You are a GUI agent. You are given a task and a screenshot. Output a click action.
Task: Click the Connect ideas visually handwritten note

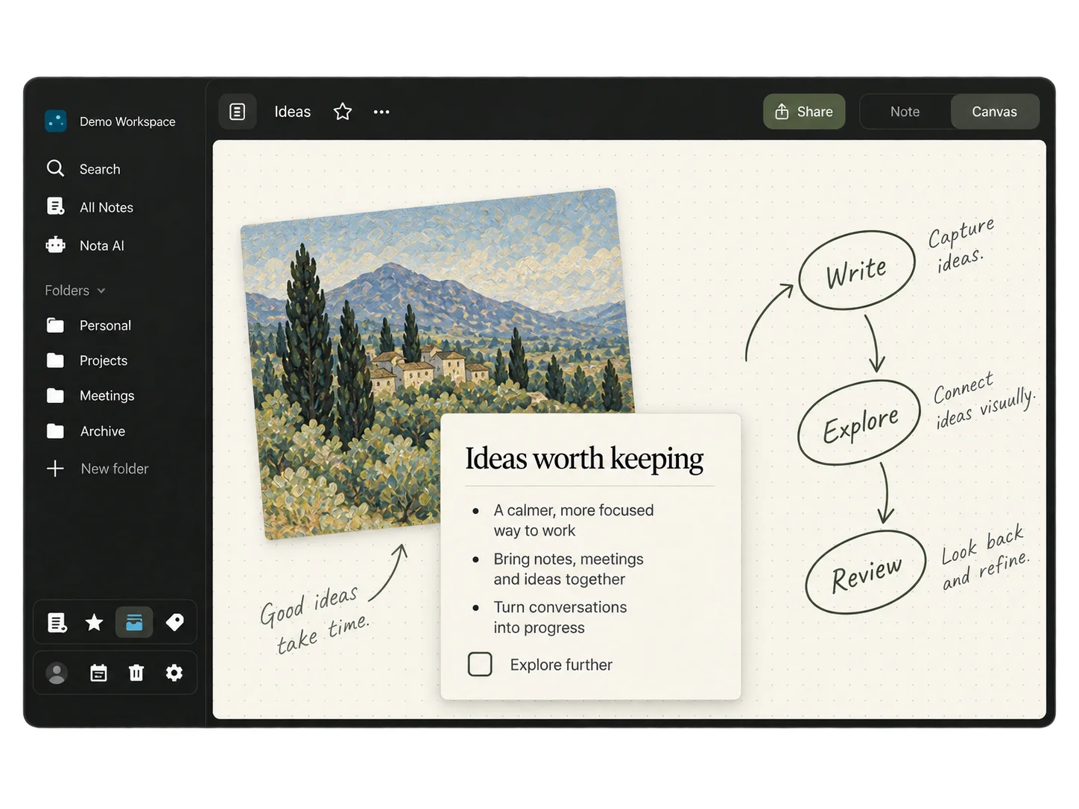pos(984,401)
